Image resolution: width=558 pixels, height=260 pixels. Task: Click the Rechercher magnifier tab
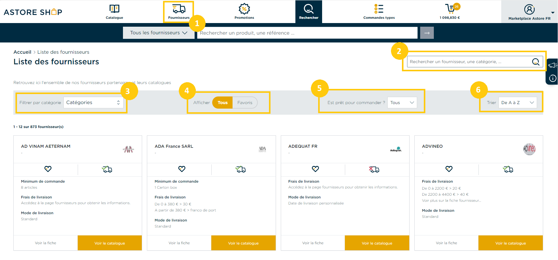pos(309,12)
